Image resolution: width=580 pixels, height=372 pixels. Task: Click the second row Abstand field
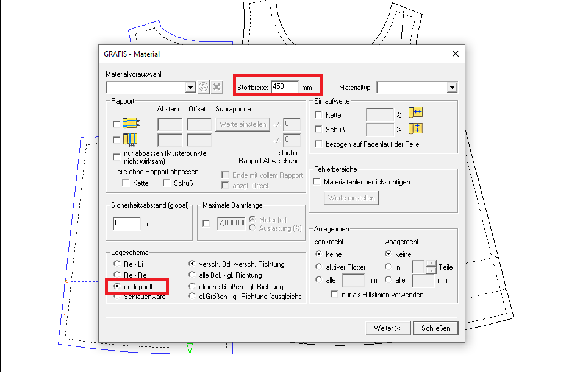tap(170, 140)
